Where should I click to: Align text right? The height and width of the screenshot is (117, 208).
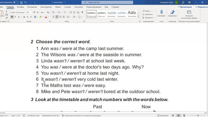60,17
